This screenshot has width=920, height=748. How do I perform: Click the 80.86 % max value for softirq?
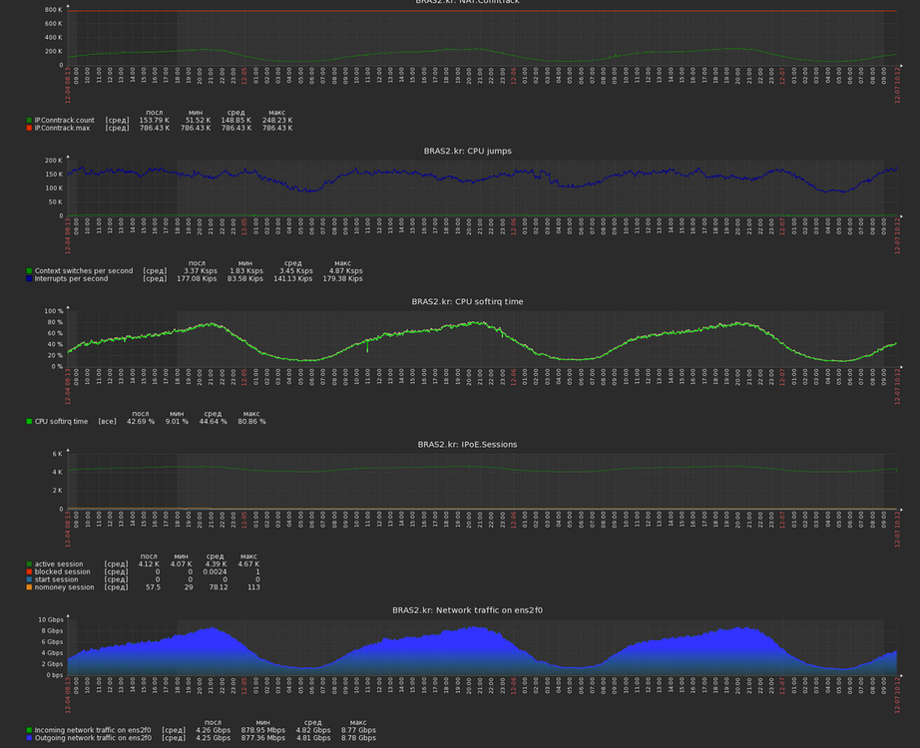[x=251, y=422]
